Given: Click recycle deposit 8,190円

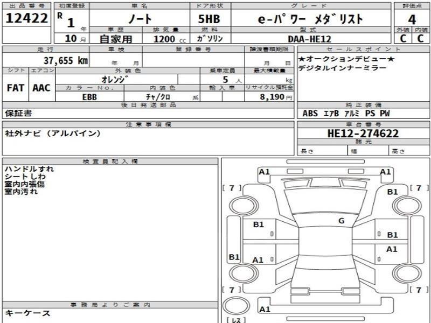Looking at the screenshot, I should (276, 97).
